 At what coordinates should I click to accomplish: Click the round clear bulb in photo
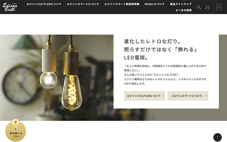[48, 80]
